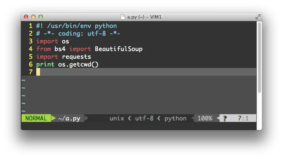Click the yellow minimize window button
Screen dimensions: 283x159
(x=33, y=17)
